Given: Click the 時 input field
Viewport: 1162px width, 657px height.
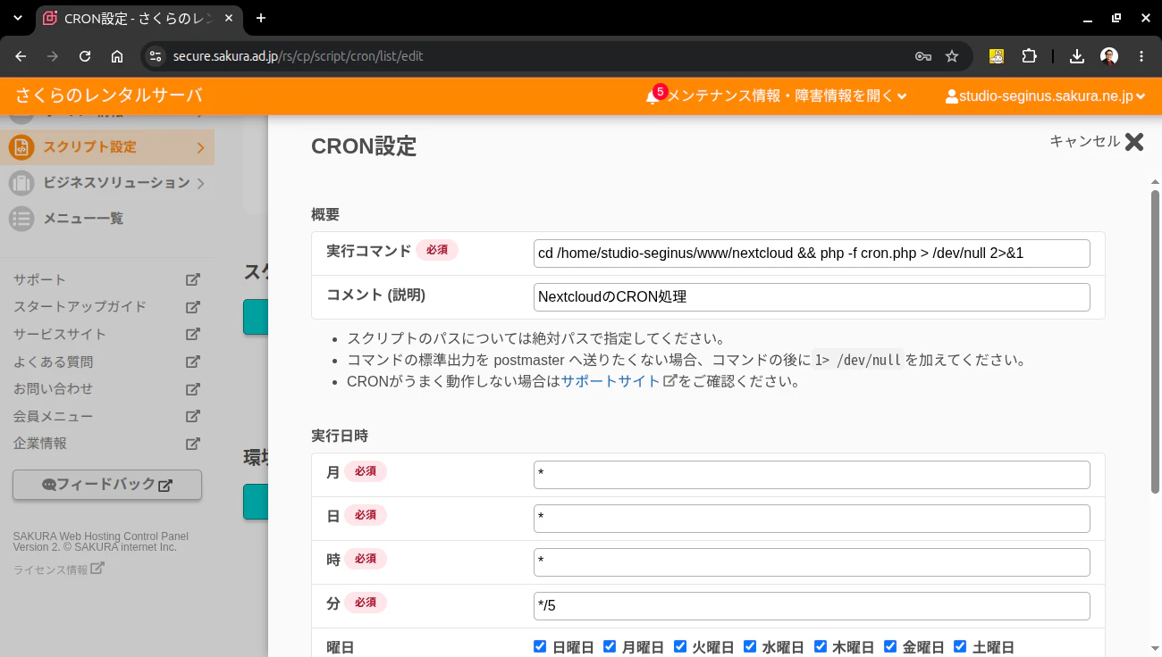Looking at the screenshot, I should click(x=812, y=562).
